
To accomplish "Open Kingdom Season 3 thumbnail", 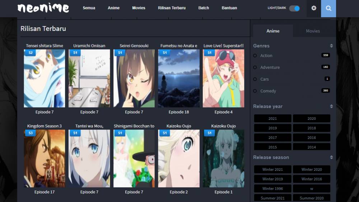I will pyautogui.click(x=45, y=159).
